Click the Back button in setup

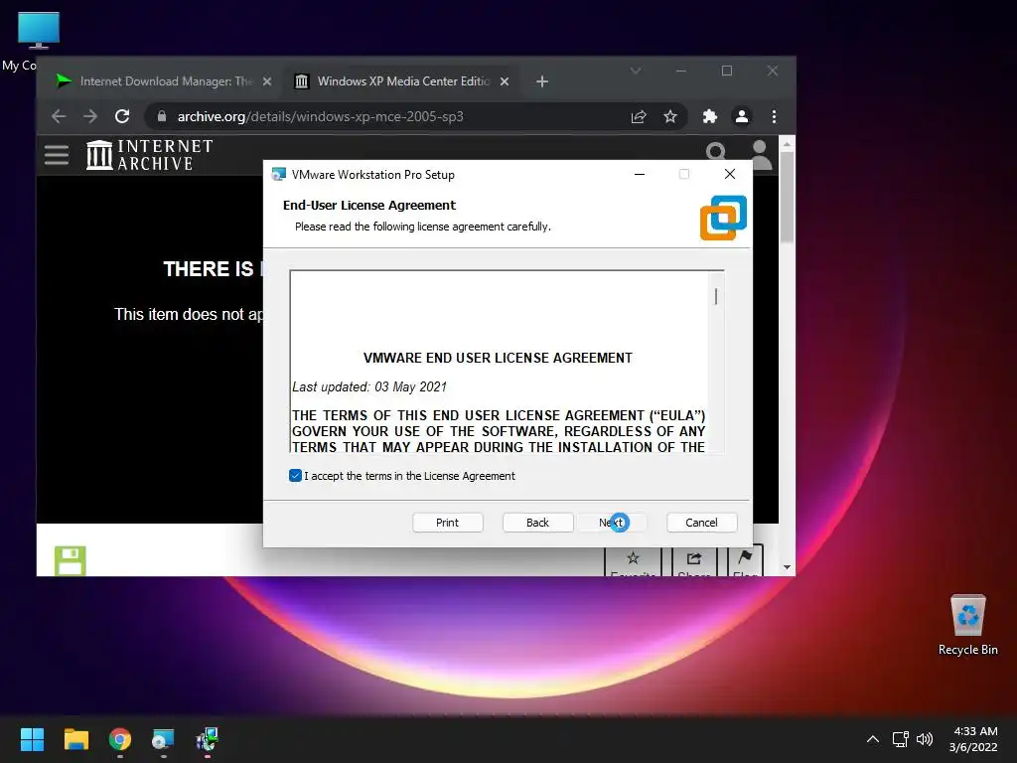coord(537,523)
